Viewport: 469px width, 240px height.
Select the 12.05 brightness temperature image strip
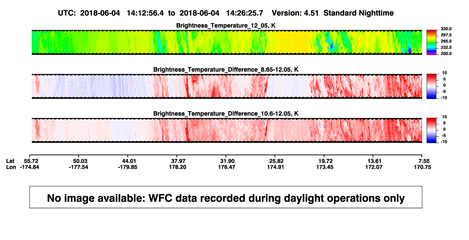click(x=227, y=42)
